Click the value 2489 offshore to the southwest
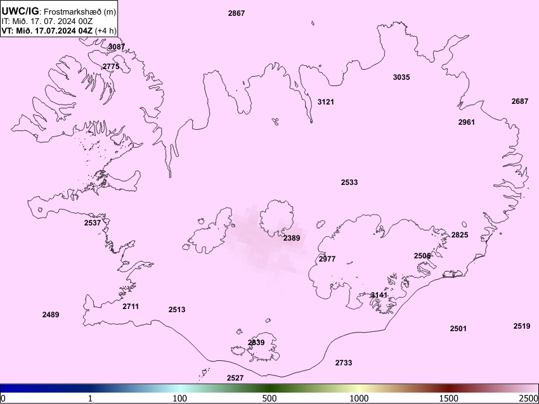The height and width of the screenshot is (404, 539). tap(51, 315)
